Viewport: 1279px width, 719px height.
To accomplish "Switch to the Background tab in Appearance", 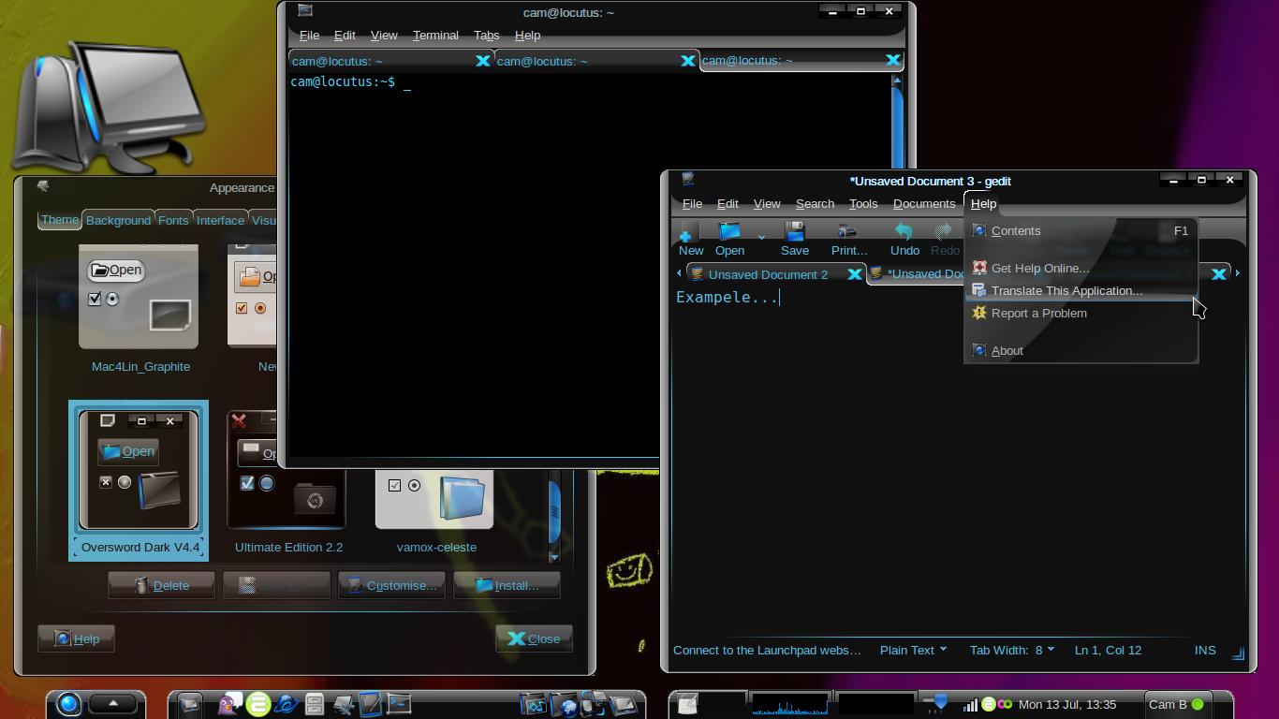I will click(x=118, y=220).
